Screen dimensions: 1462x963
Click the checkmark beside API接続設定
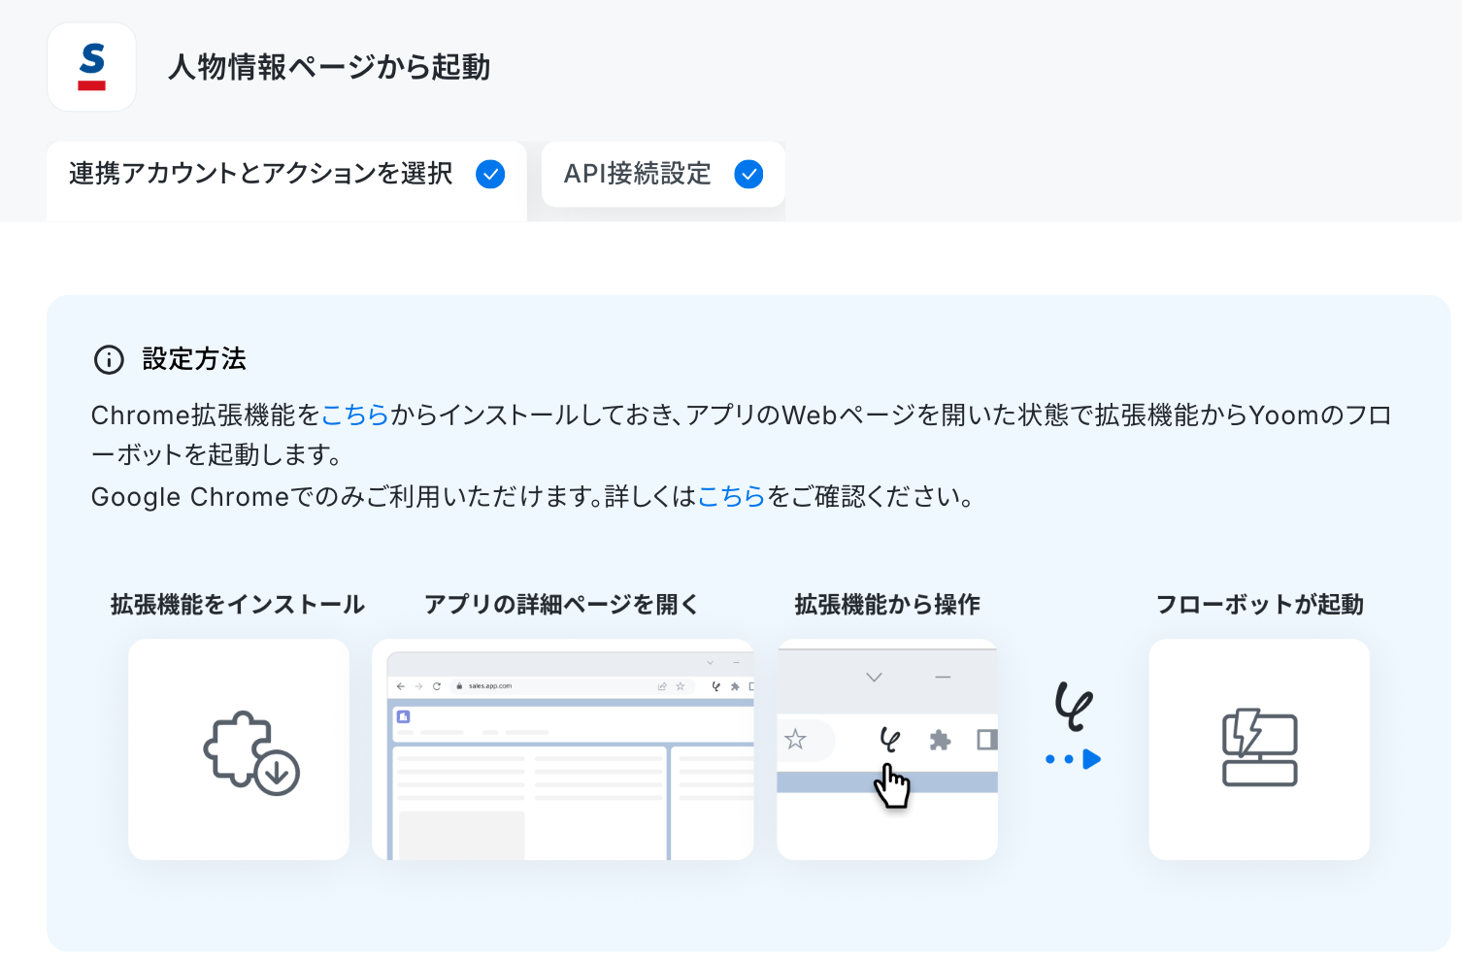tap(748, 174)
